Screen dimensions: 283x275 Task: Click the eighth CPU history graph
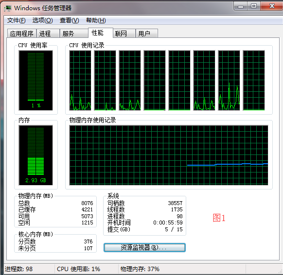pos(254,81)
